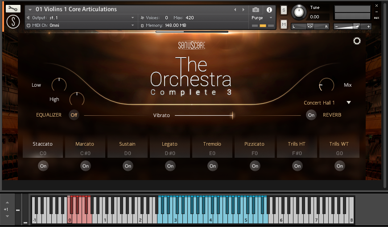Go to previous instrument with left arrow

pyautogui.click(x=235, y=10)
